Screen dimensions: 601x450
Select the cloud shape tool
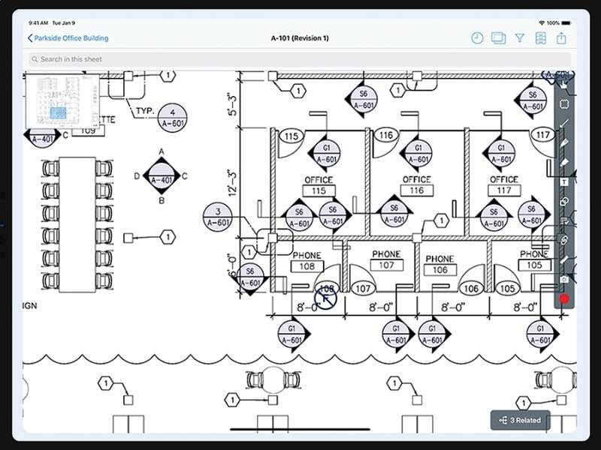[x=566, y=104]
